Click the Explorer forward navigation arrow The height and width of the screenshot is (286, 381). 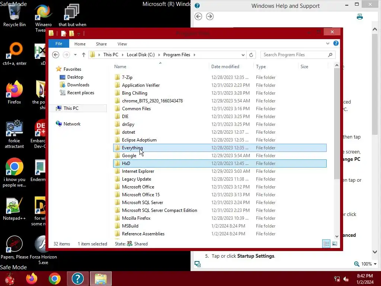tap(66, 55)
